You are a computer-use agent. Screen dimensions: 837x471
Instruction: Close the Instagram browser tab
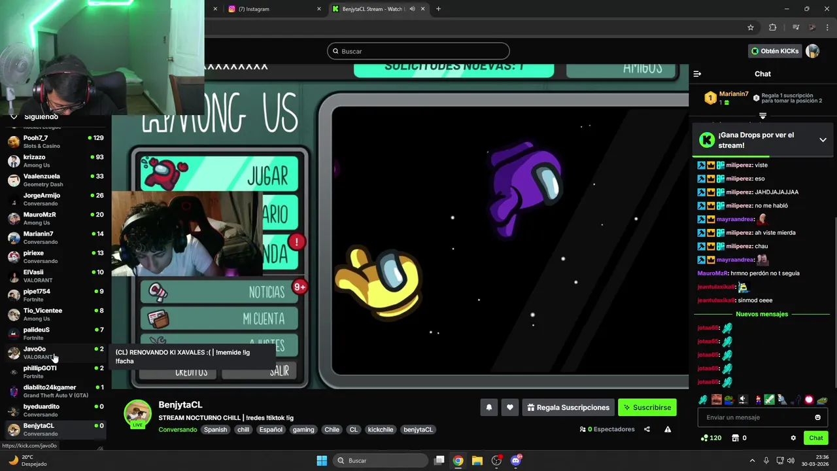pyautogui.click(x=319, y=9)
